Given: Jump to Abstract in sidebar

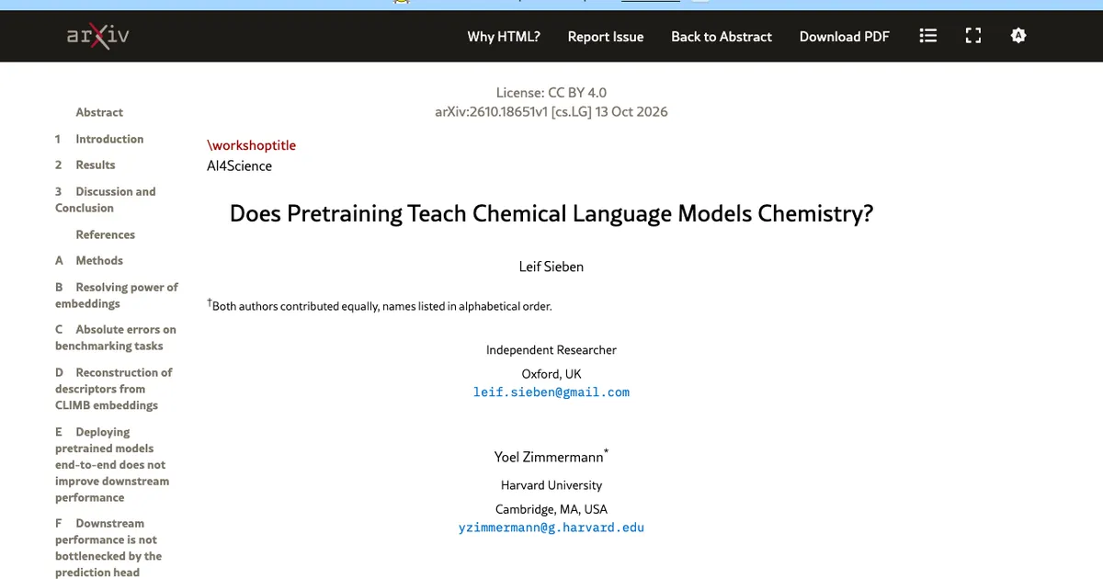Looking at the screenshot, I should point(99,112).
